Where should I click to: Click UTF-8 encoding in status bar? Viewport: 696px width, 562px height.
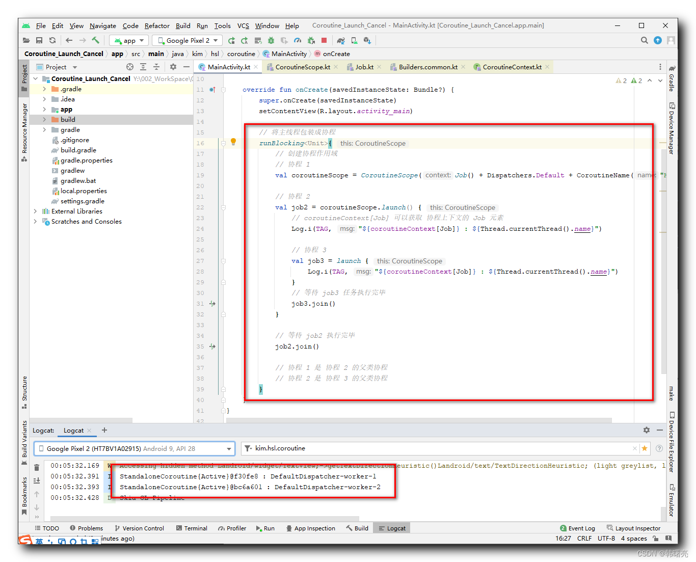606,539
